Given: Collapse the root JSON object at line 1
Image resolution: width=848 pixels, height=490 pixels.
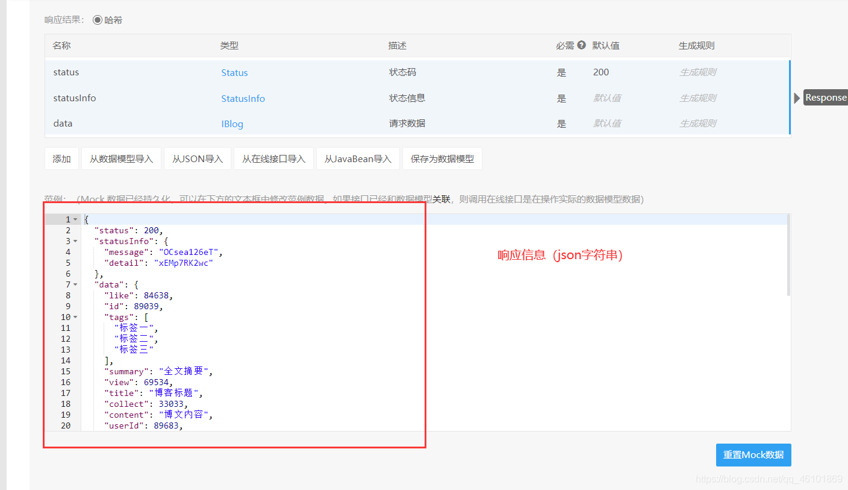Looking at the screenshot, I should tap(76, 219).
